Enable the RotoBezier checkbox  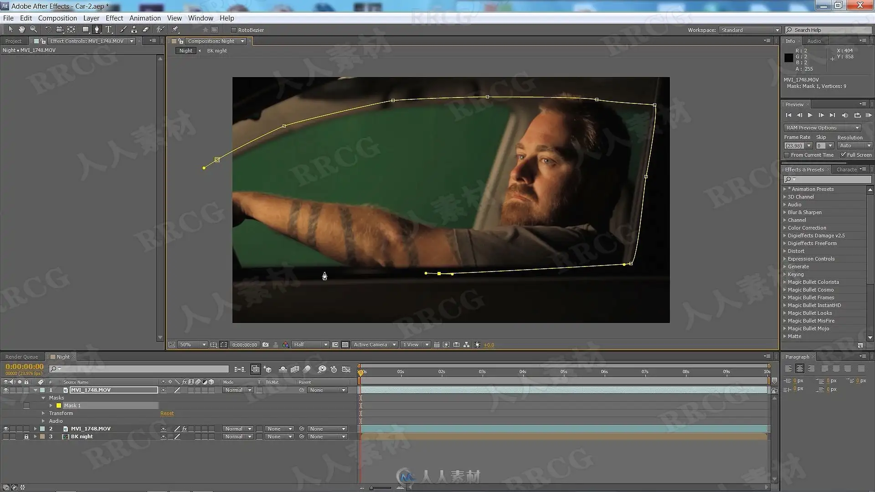(x=234, y=30)
